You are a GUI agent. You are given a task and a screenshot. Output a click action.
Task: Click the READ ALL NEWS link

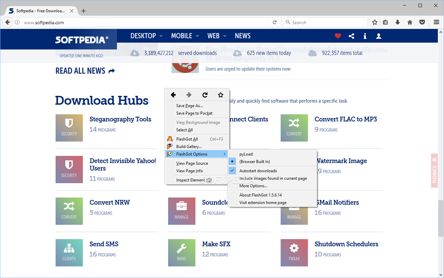coord(85,71)
